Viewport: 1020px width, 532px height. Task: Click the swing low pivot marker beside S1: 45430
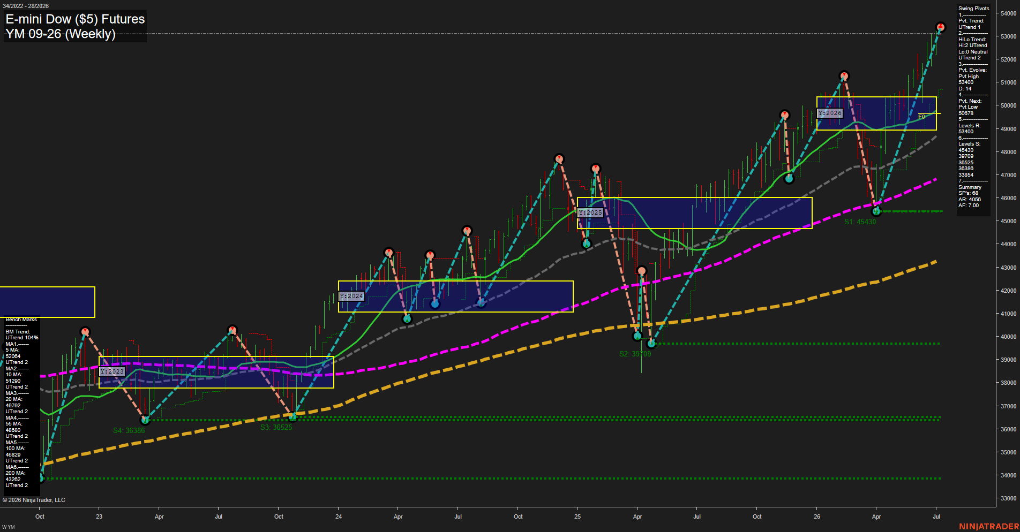pos(876,211)
